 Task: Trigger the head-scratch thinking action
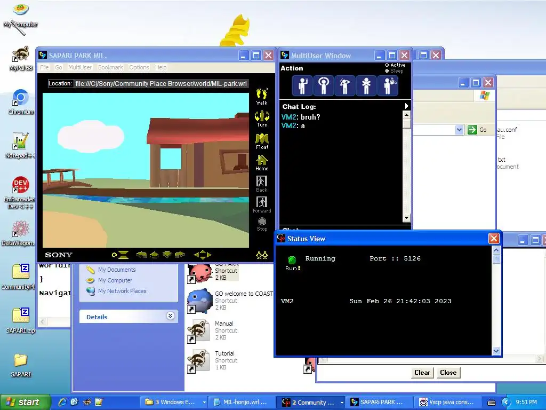click(345, 85)
